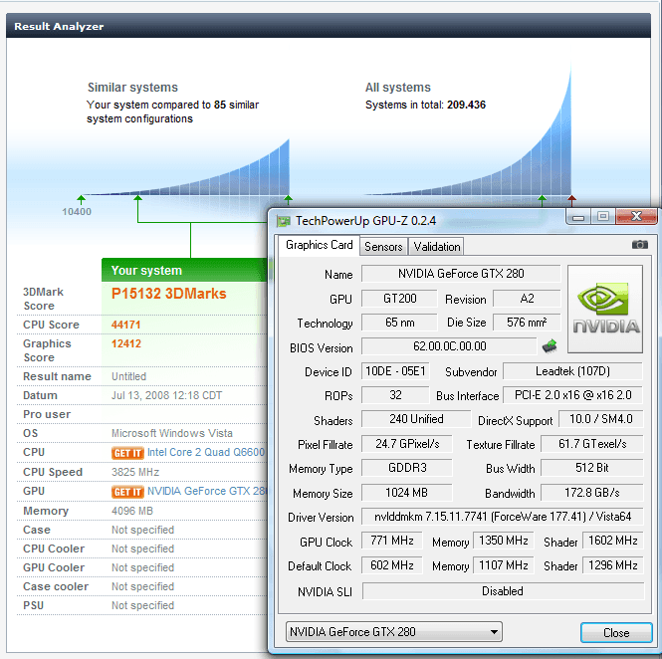Open the NVIDIA GeForce GTX 28 GPU link
The width and height of the screenshot is (662, 659).
click(x=207, y=491)
